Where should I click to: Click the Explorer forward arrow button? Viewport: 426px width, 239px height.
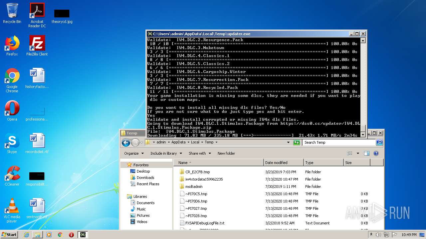click(x=135, y=143)
